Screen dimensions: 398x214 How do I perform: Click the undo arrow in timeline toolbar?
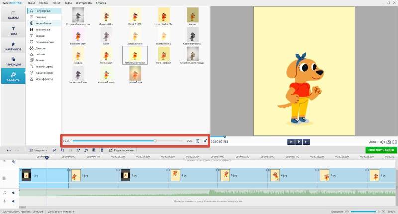[9, 150]
